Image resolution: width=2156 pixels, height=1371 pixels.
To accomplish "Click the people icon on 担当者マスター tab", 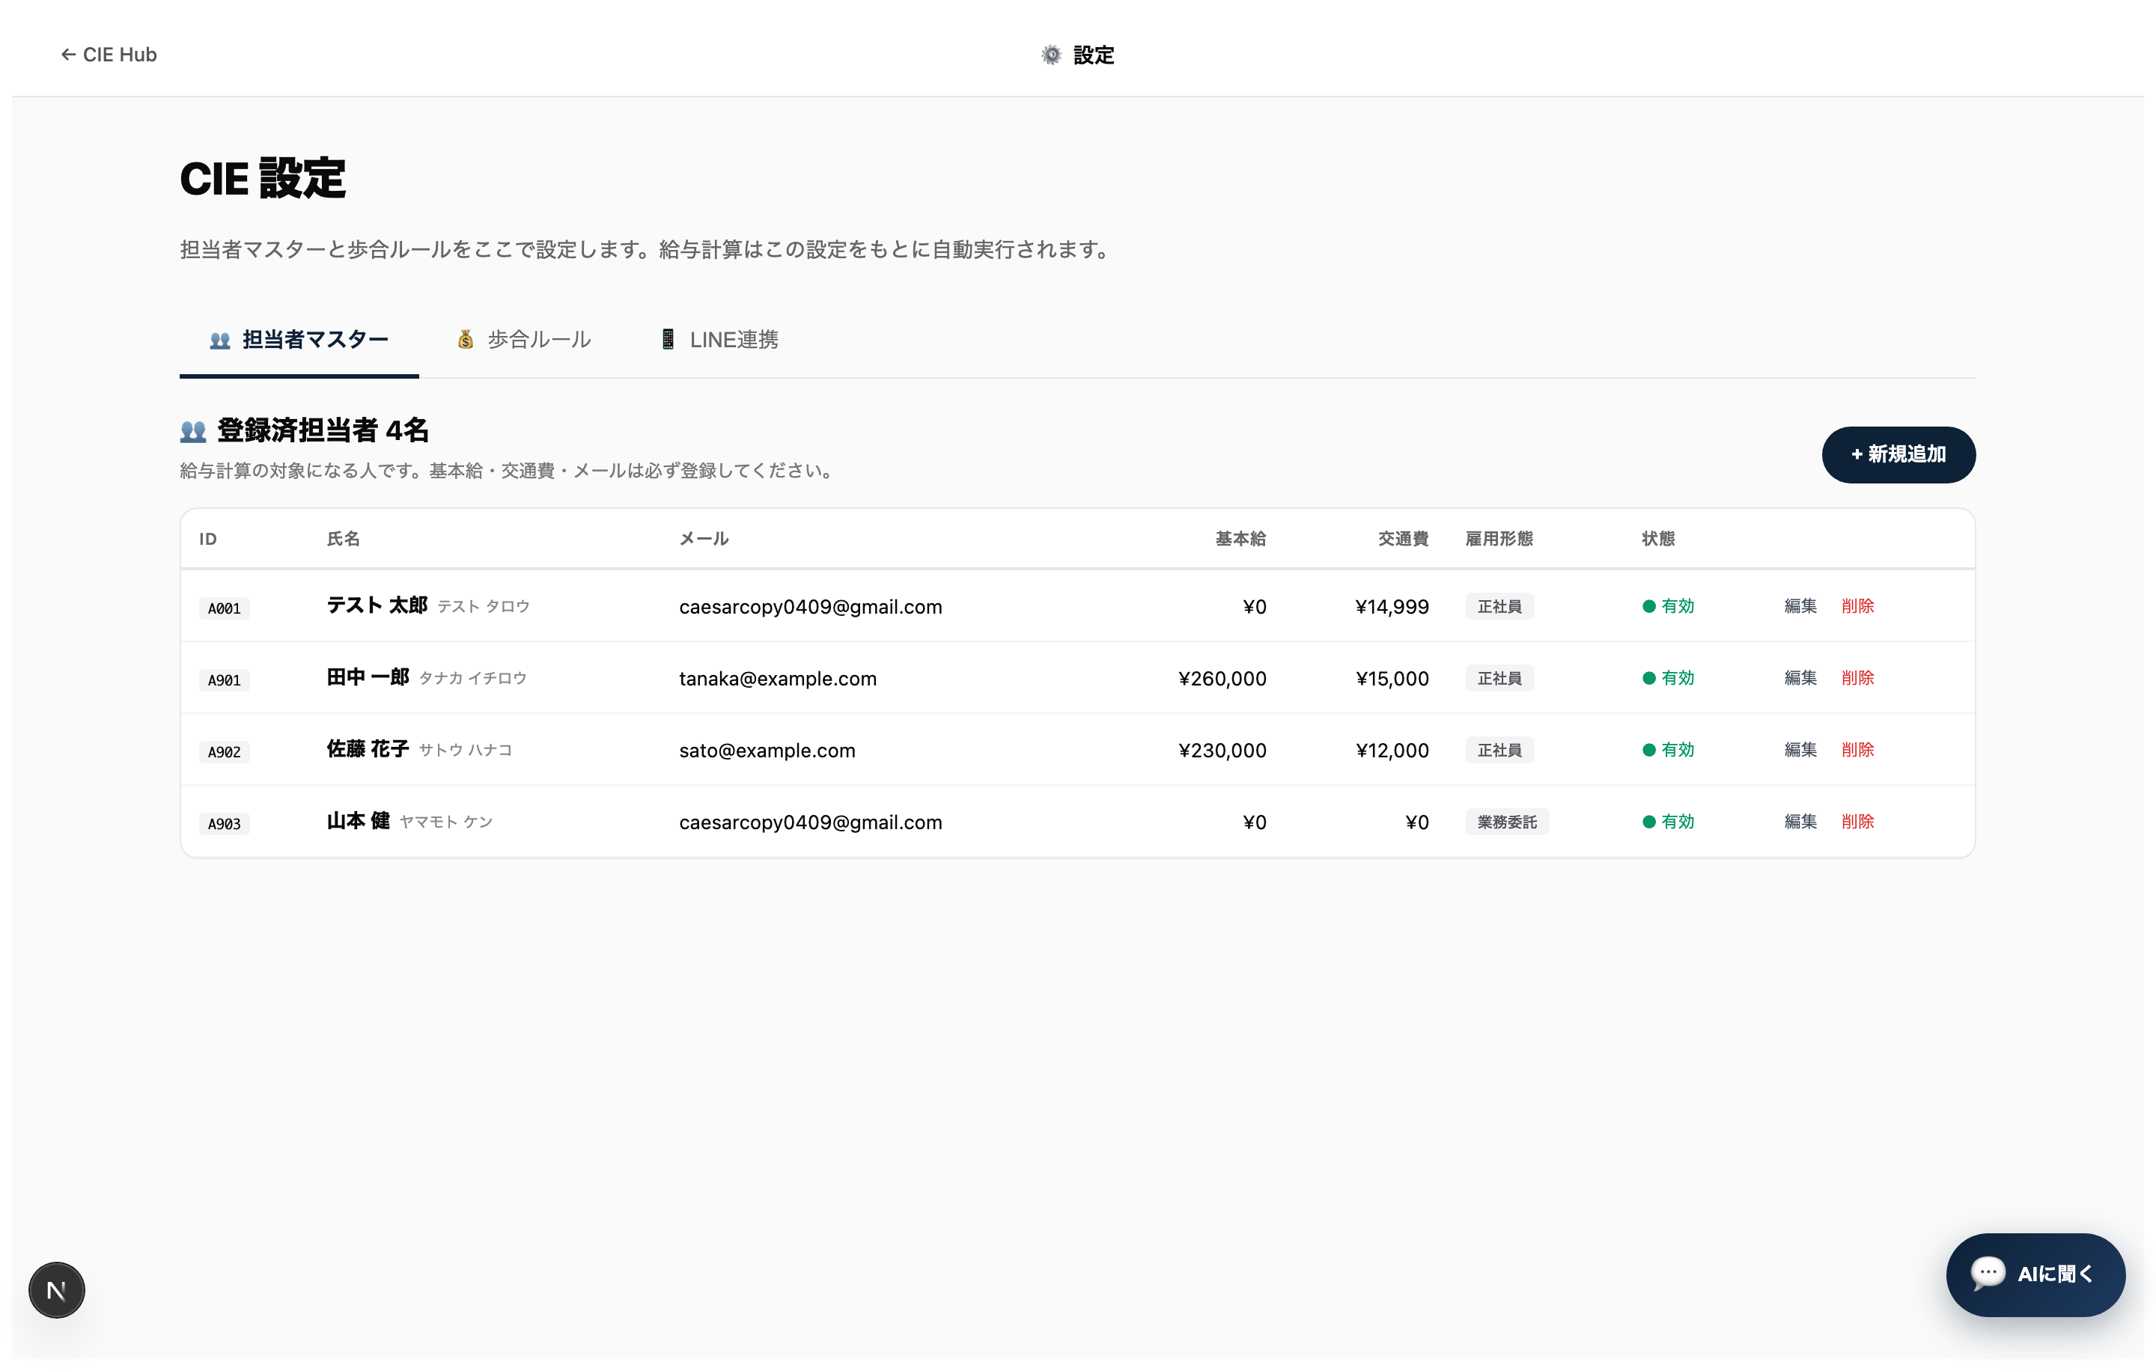I will 220,340.
